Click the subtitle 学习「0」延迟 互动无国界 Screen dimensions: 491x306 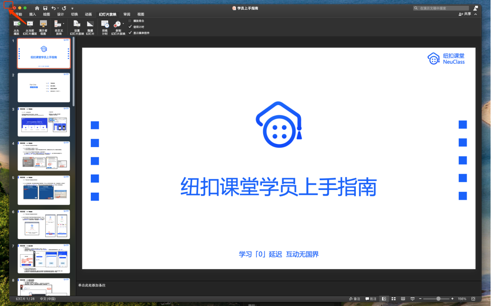pos(279,254)
